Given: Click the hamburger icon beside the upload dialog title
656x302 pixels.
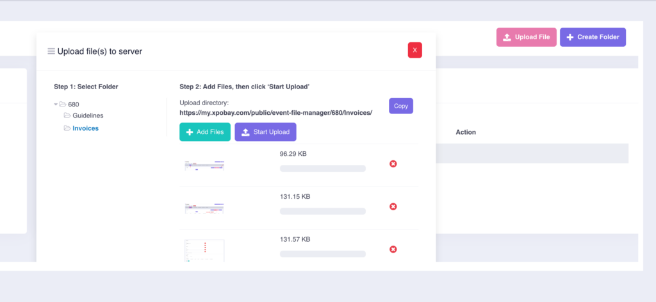Looking at the screenshot, I should point(51,51).
